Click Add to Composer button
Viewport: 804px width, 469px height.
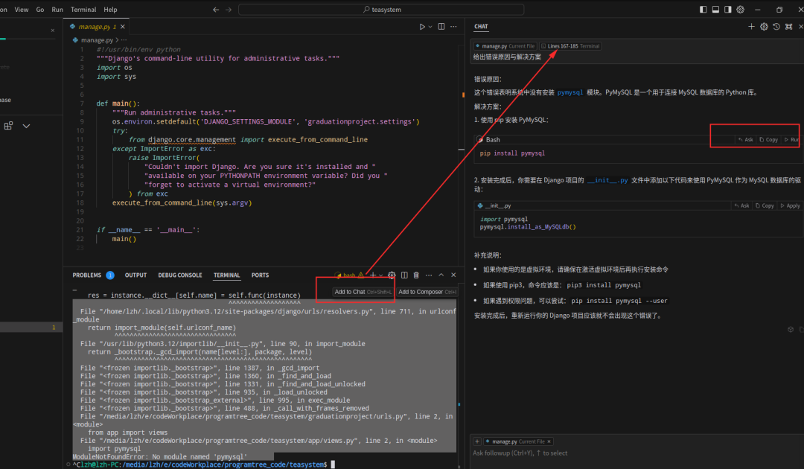(427, 292)
